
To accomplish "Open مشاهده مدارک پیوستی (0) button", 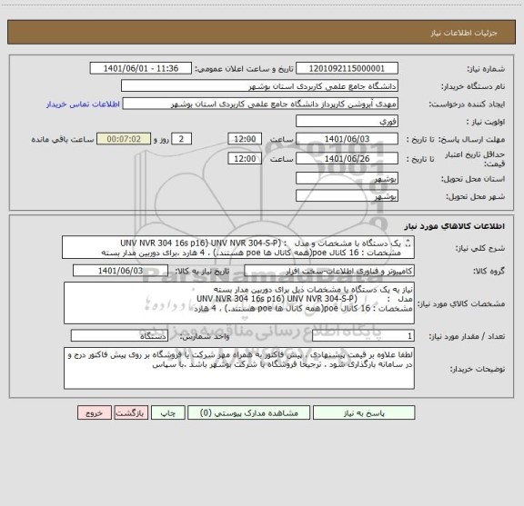I will click(x=248, y=412).
